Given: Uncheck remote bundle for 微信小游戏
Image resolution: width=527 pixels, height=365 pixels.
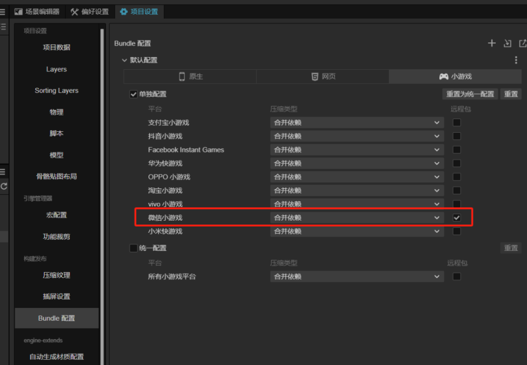Looking at the screenshot, I should point(456,218).
